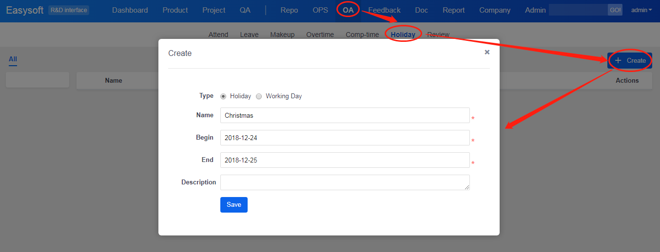The image size is (660, 252).
Task: Close the Create dialog with X
Action: click(x=486, y=52)
